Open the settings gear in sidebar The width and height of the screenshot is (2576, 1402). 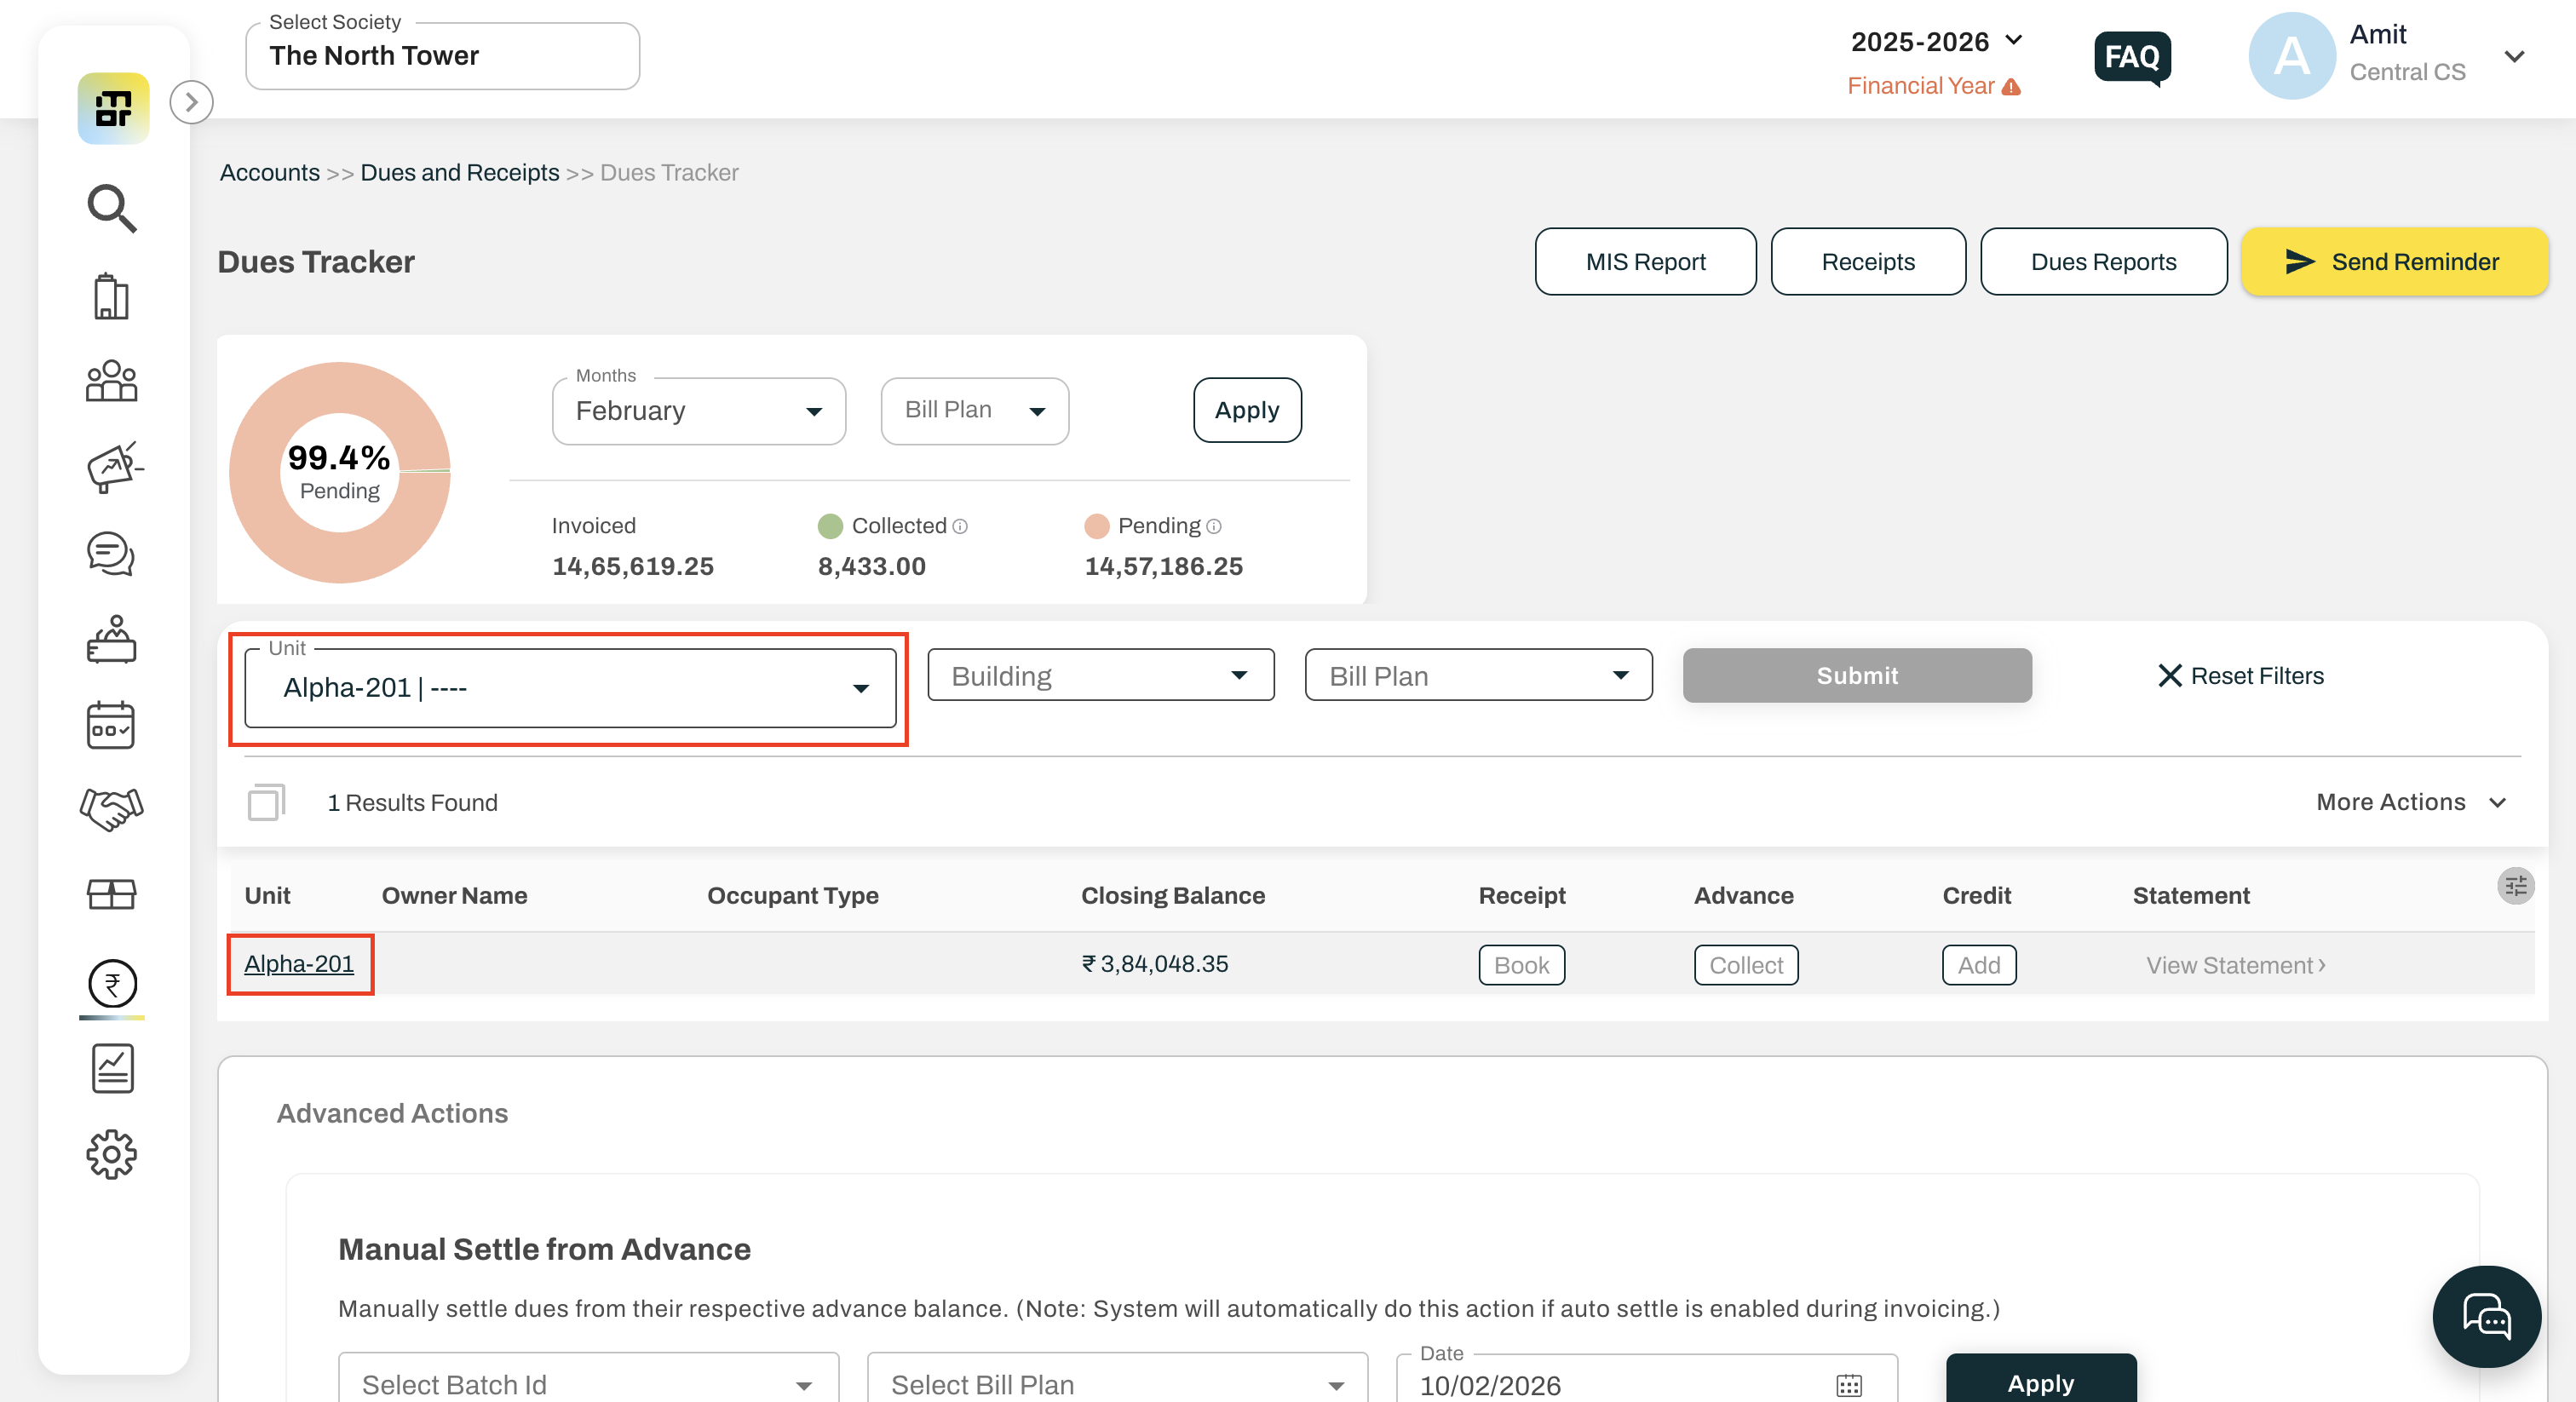coord(111,1154)
